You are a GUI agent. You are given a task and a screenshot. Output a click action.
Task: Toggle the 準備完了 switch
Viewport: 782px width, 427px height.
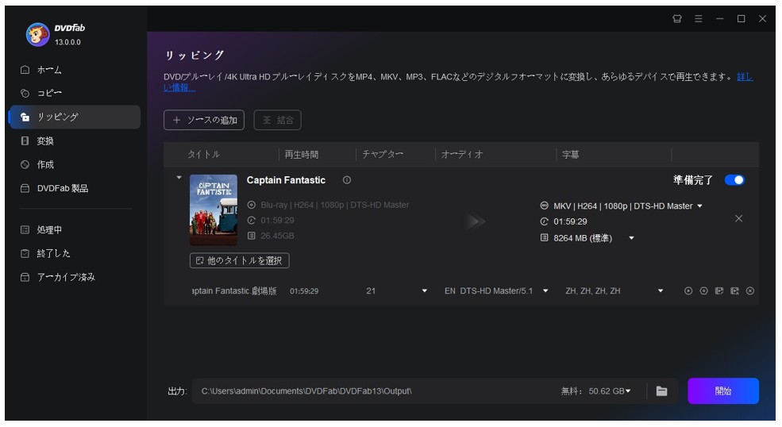(734, 180)
